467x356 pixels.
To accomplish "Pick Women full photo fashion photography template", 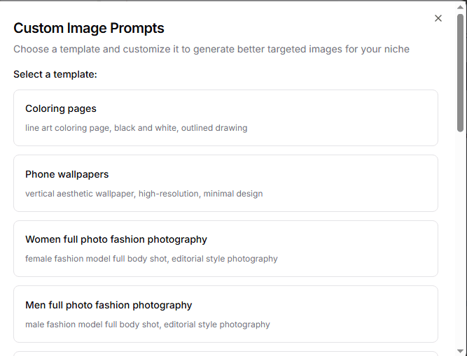I will 225,248.
